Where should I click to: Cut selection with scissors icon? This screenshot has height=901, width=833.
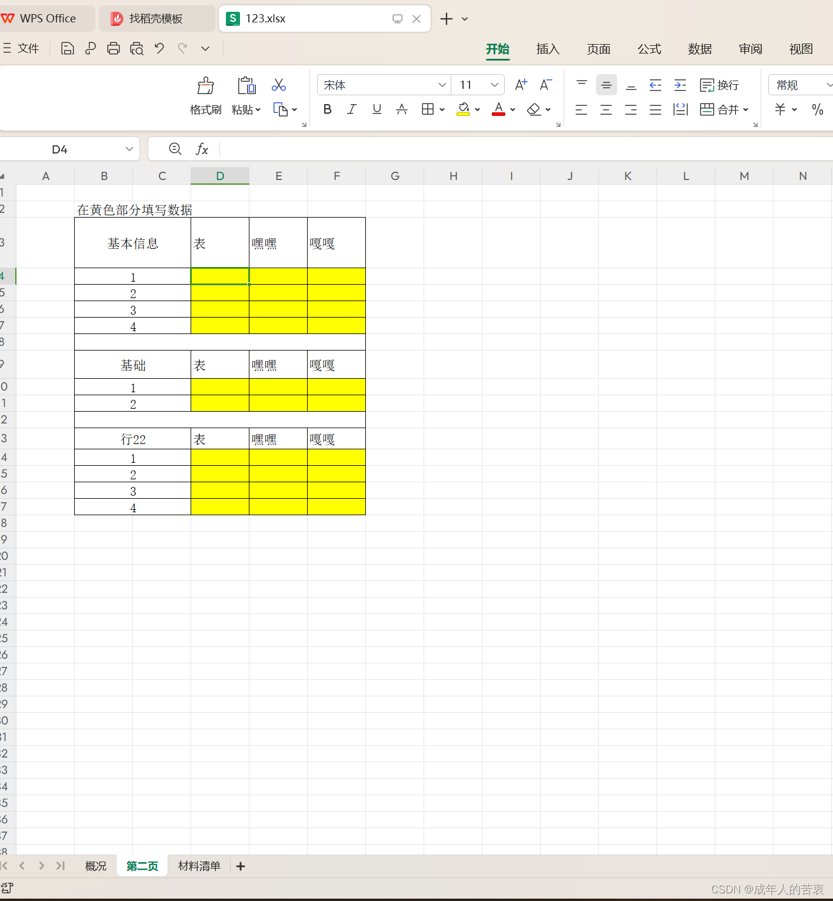pos(279,85)
